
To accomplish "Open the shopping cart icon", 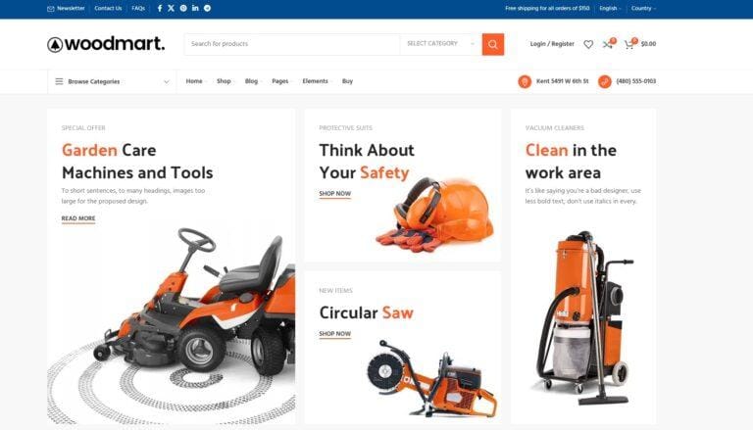I will pos(628,44).
